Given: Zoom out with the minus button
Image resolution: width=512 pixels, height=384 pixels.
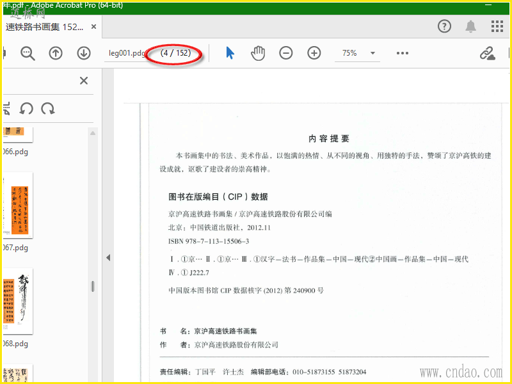Looking at the screenshot, I should coord(285,53).
